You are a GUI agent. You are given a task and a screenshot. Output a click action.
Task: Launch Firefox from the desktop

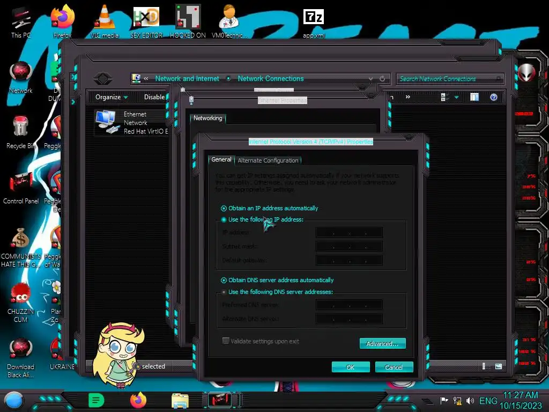[x=62, y=21]
